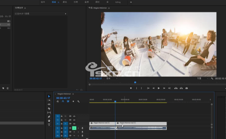
Task: Toggle timeline snap magnet icon
Action: (x=63, y=101)
